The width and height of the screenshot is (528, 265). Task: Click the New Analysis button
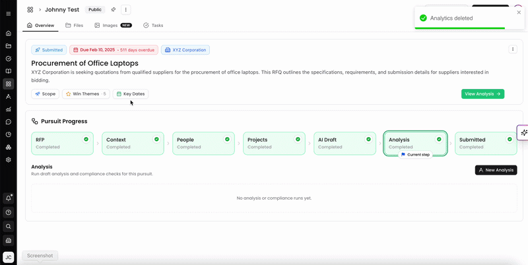(496, 170)
